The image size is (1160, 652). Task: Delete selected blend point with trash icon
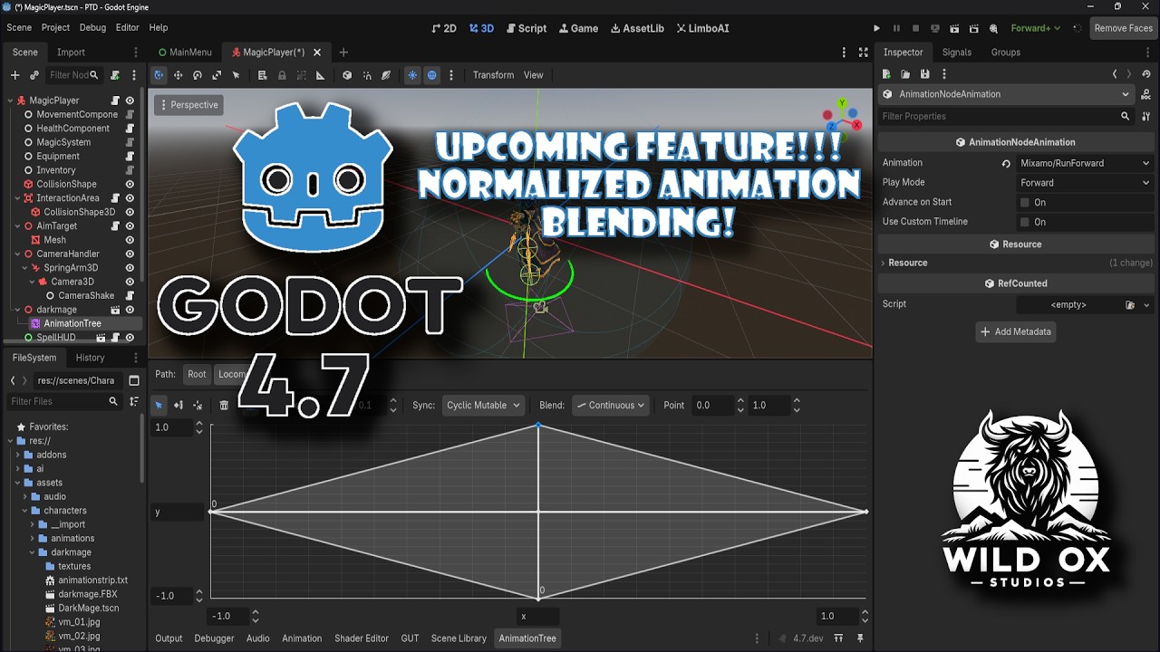tap(224, 405)
